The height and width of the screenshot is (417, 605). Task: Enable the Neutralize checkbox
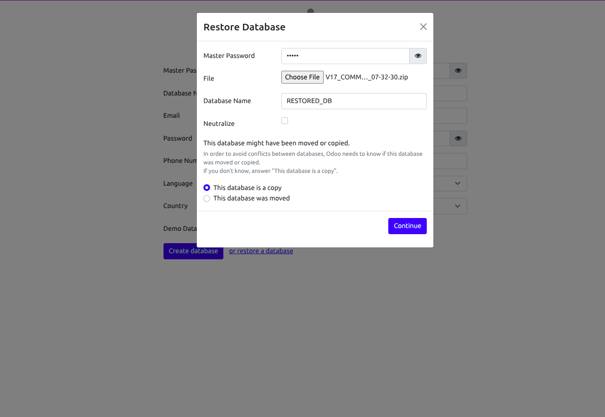click(x=285, y=121)
